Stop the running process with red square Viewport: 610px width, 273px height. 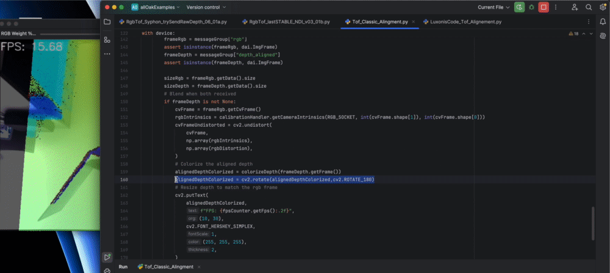point(544,7)
